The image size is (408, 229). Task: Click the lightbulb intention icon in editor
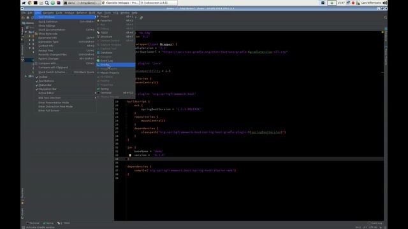[130, 155]
